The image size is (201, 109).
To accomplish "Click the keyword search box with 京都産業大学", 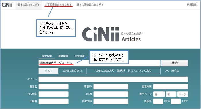I will pyautogui.click(x=99, y=63).
